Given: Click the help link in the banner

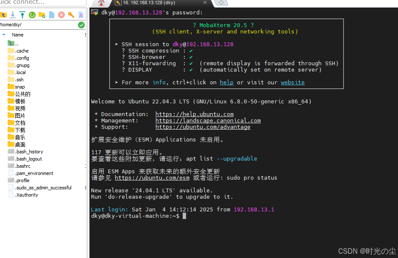Looking at the screenshot, I should click(226, 82).
